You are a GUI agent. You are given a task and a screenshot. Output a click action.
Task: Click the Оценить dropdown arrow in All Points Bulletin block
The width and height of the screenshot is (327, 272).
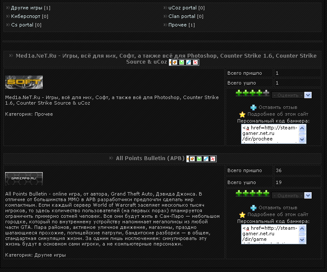tap(308, 196)
